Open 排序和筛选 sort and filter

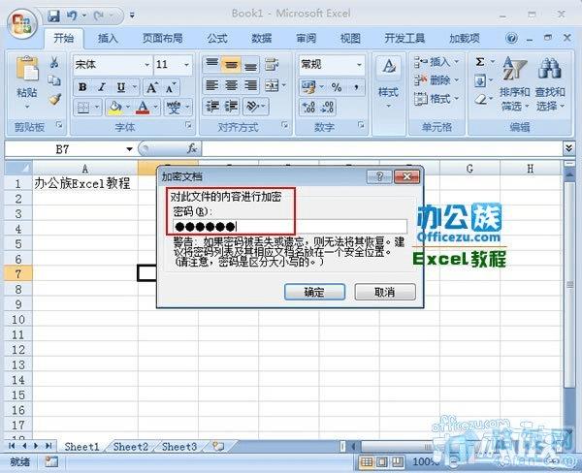[x=514, y=83]
